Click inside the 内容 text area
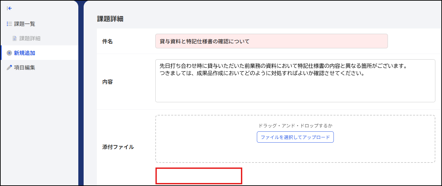 tap(295, 81)
